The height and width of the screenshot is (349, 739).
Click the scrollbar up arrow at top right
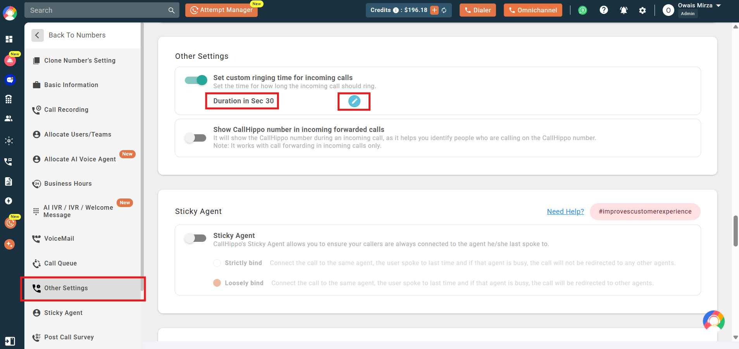[x=736, y=27]
